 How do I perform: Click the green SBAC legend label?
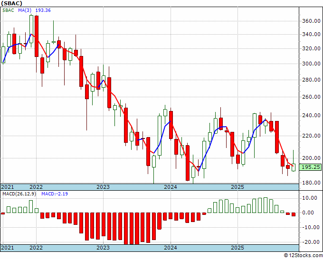click(8, 10)
